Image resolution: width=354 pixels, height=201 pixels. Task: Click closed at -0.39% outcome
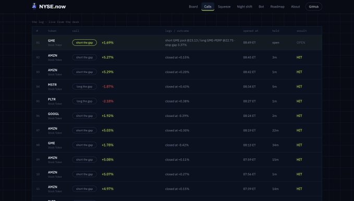[177, 116]
